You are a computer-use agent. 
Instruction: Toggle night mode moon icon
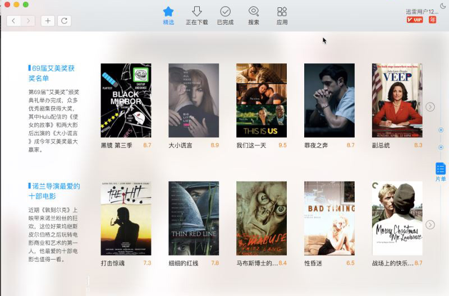click(443, 5)
